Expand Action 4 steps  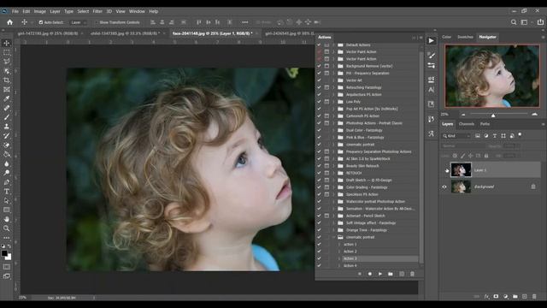click(339, 266)
